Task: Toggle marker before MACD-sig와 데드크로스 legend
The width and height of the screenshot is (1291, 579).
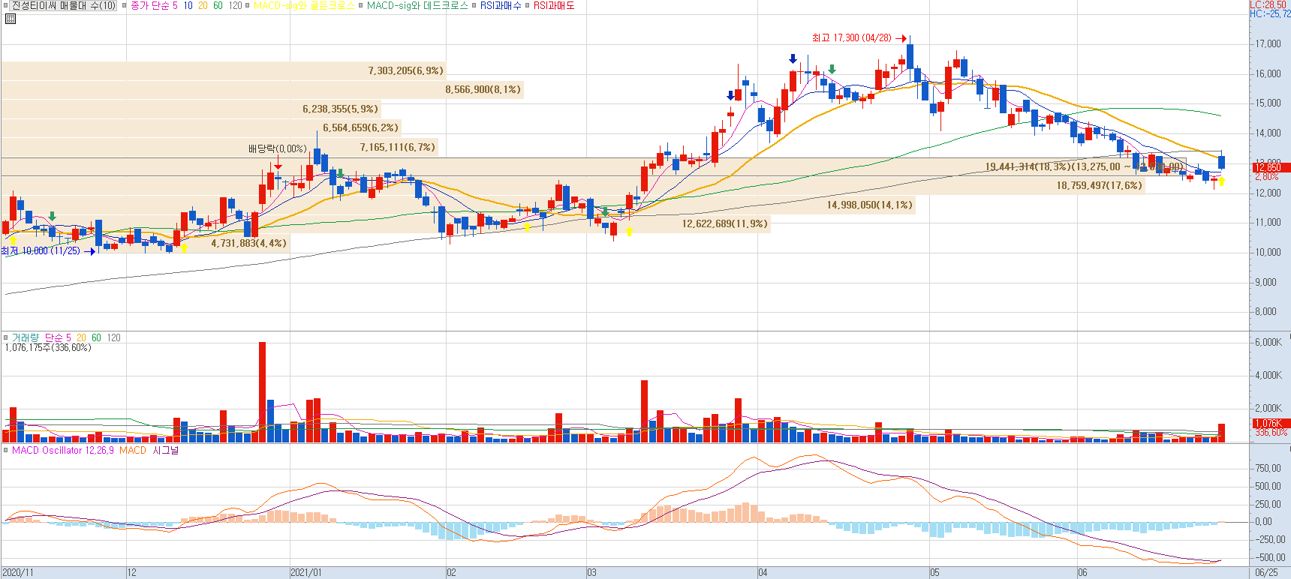Action: click(x=361, y=5)
